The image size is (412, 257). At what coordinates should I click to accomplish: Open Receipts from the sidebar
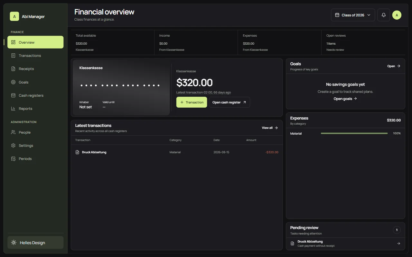pos(35,69)
